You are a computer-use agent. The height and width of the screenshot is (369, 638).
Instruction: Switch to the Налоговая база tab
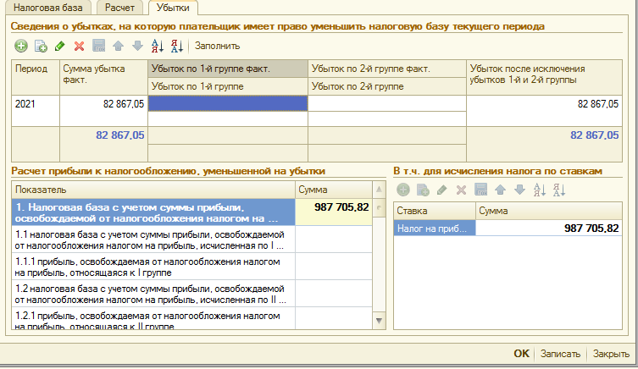point(47,8)
